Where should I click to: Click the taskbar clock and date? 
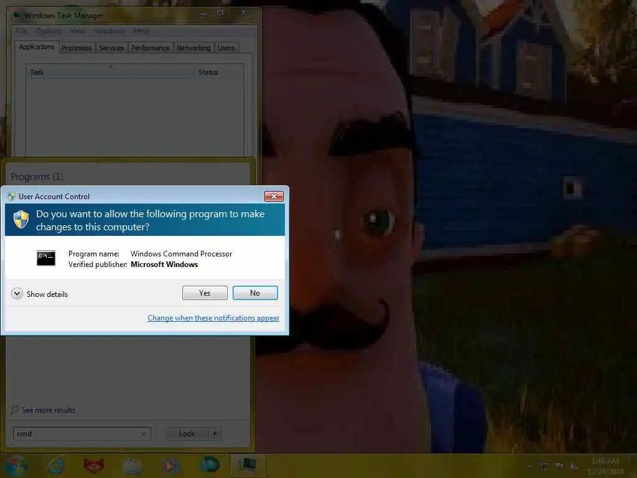click(x=605, y=466)
